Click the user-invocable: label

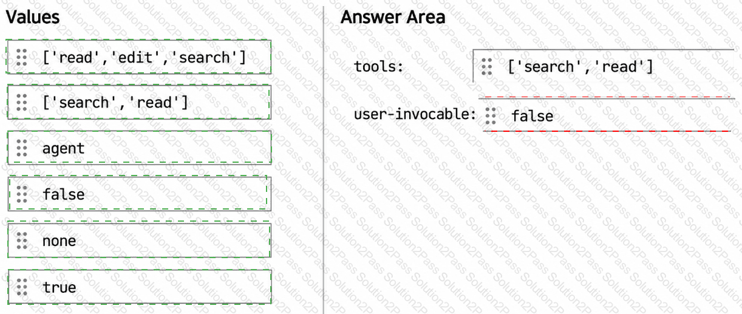point(415,114)
